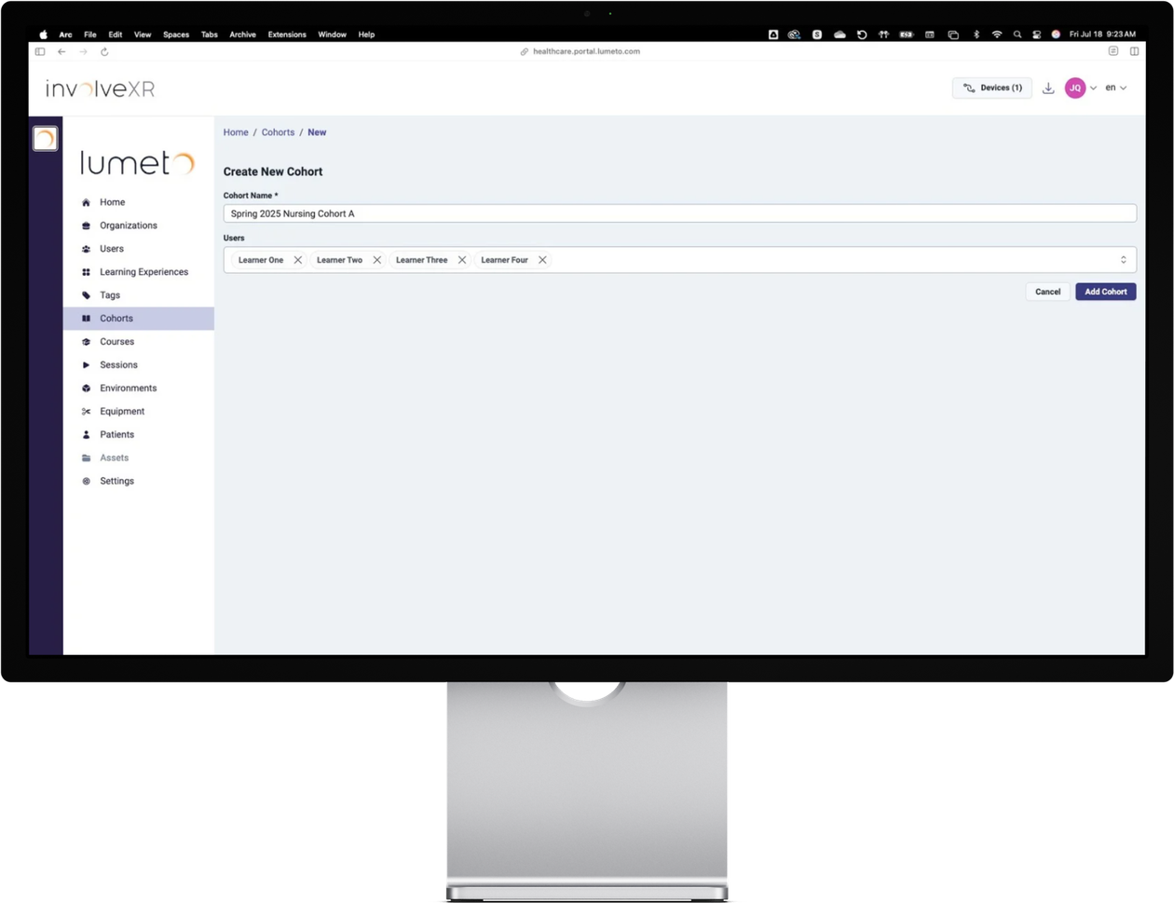The height and width of the screenshot is (903, 1174).
Task: Click the Tags icon in sidebar
Action: click(86, 295)
